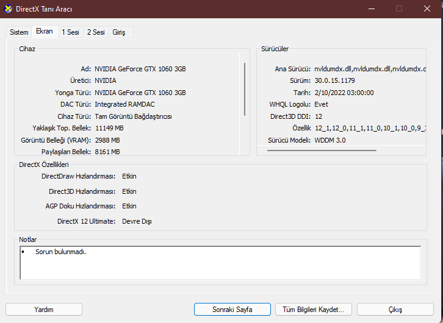
Task: Click the '2988 MB' VRAM value
Action: [107, 140]
